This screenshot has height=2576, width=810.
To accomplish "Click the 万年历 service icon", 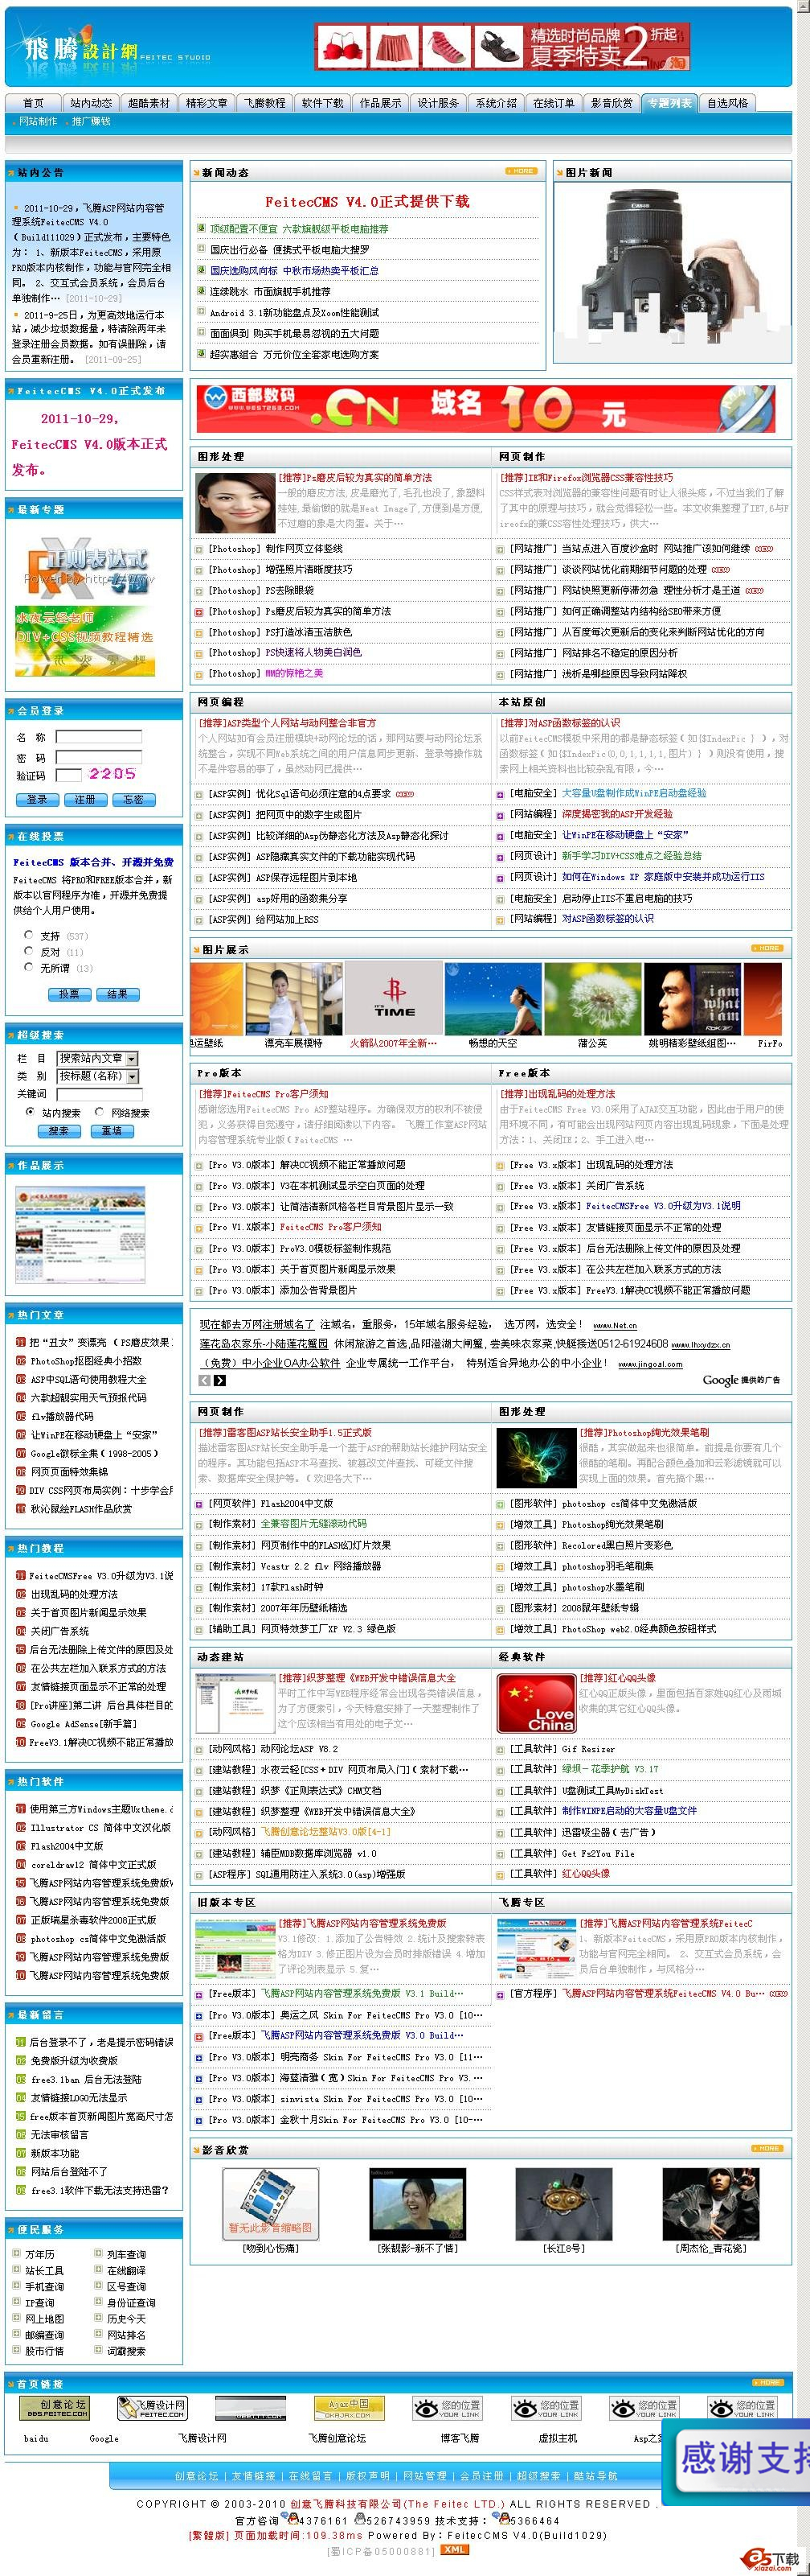I will tap(17, 2254).
